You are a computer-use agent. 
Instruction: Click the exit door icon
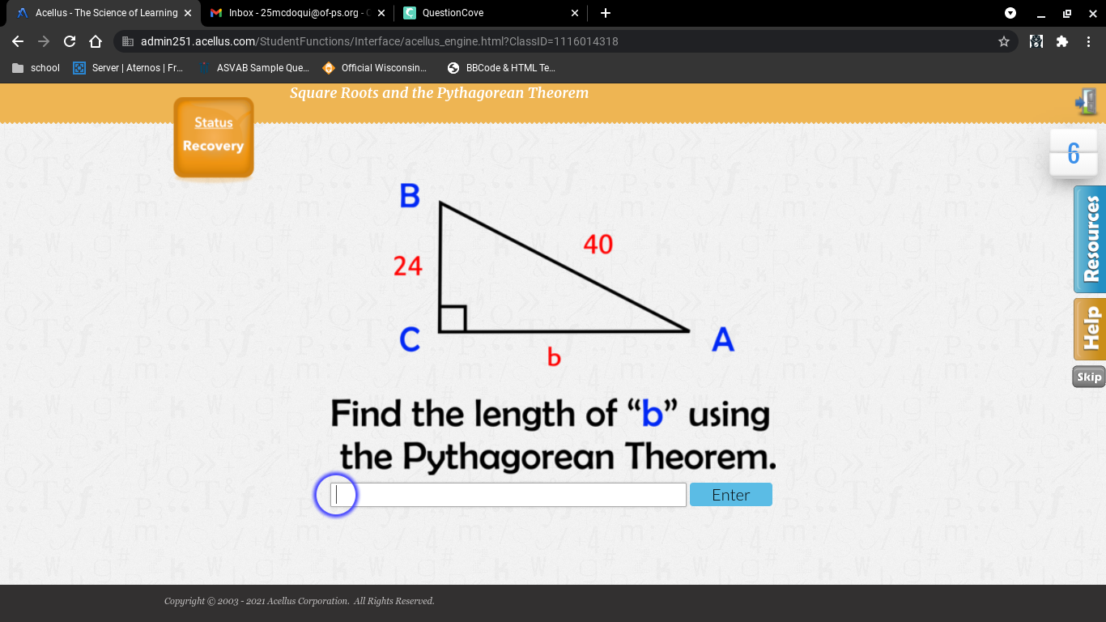click(1086, 102)
